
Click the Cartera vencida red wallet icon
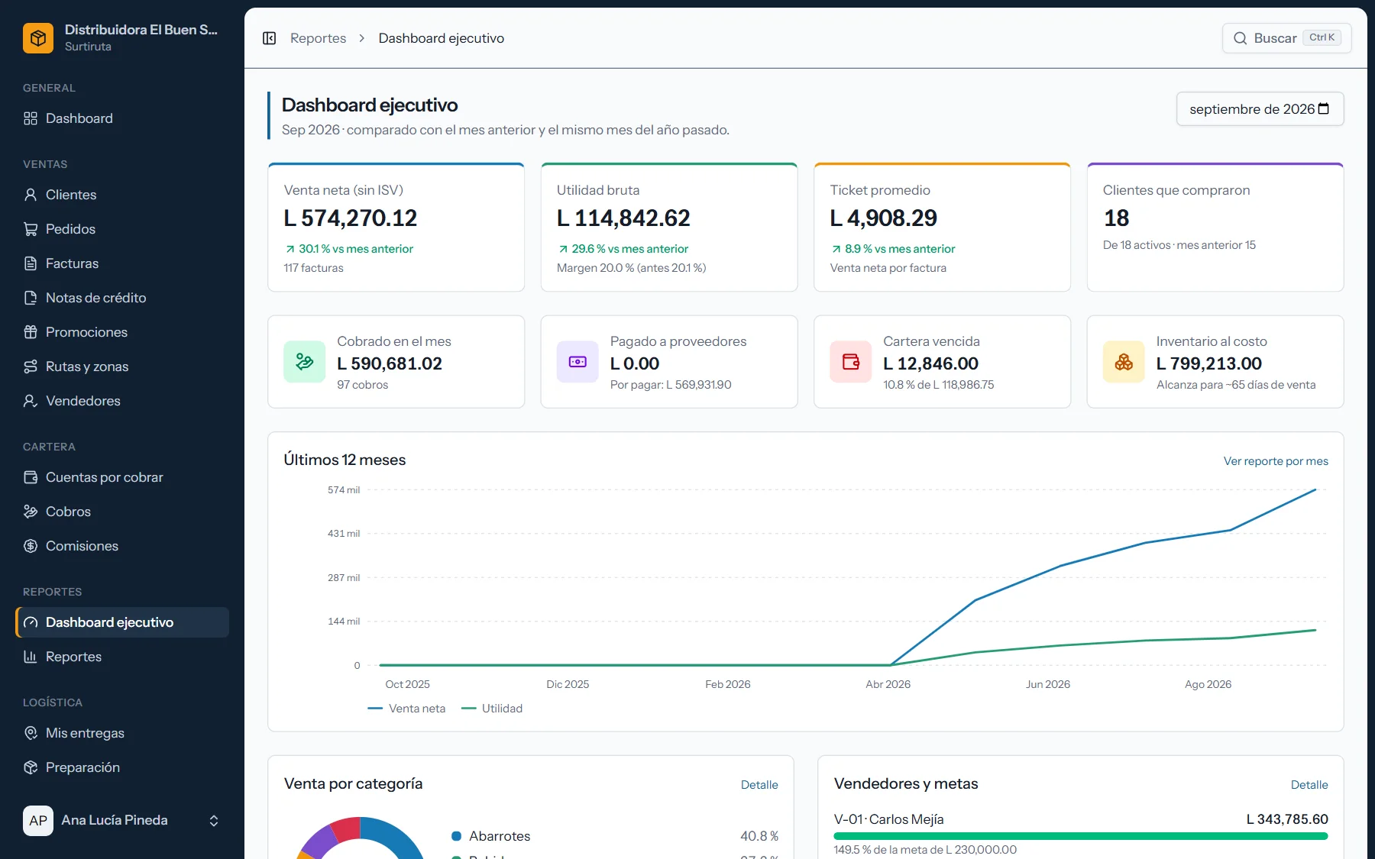pyautogui.click(x=850, y=362)
